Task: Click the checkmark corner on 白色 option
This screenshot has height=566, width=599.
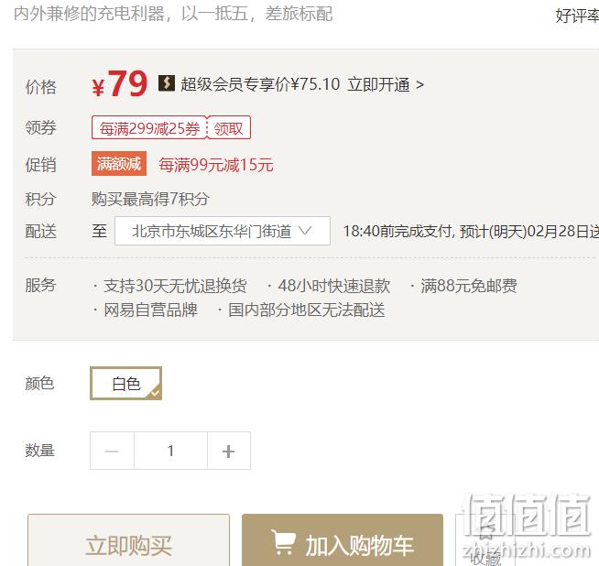Action: [155, 392]
